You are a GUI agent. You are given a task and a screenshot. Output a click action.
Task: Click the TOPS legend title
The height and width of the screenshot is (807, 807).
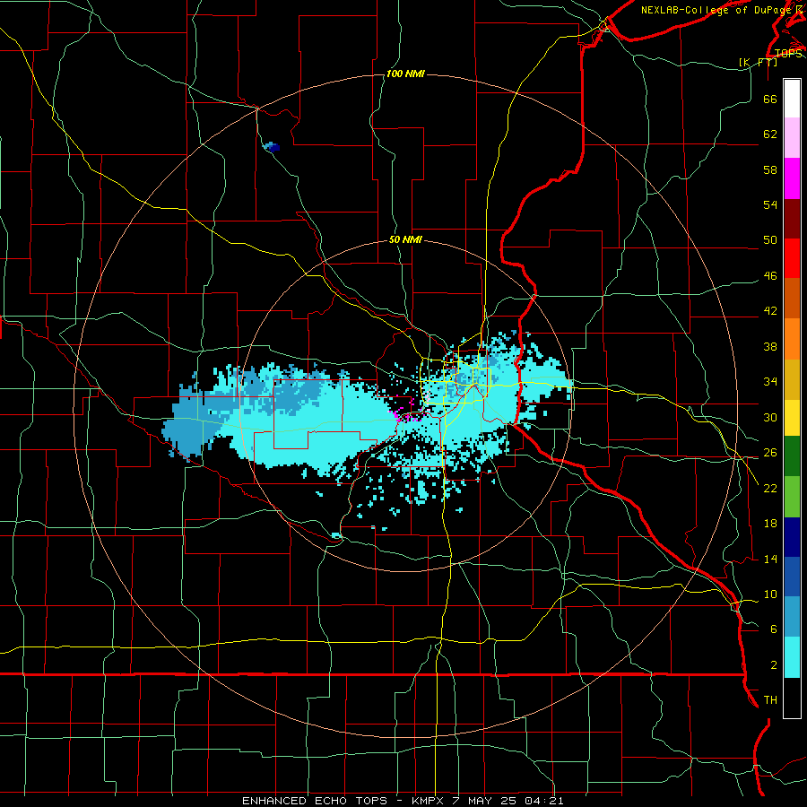click(x=787, y=53)
